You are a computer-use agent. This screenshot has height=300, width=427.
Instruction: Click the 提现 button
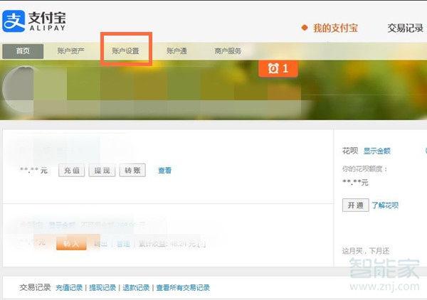click(x=102, y=171)
